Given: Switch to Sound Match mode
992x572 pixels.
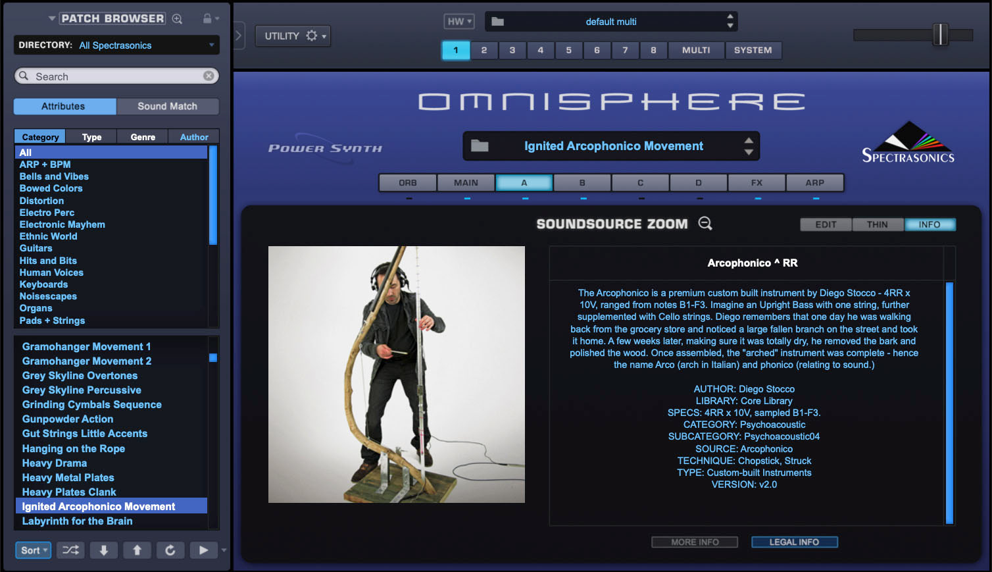Looking at the screenshot, I should 168,106.
